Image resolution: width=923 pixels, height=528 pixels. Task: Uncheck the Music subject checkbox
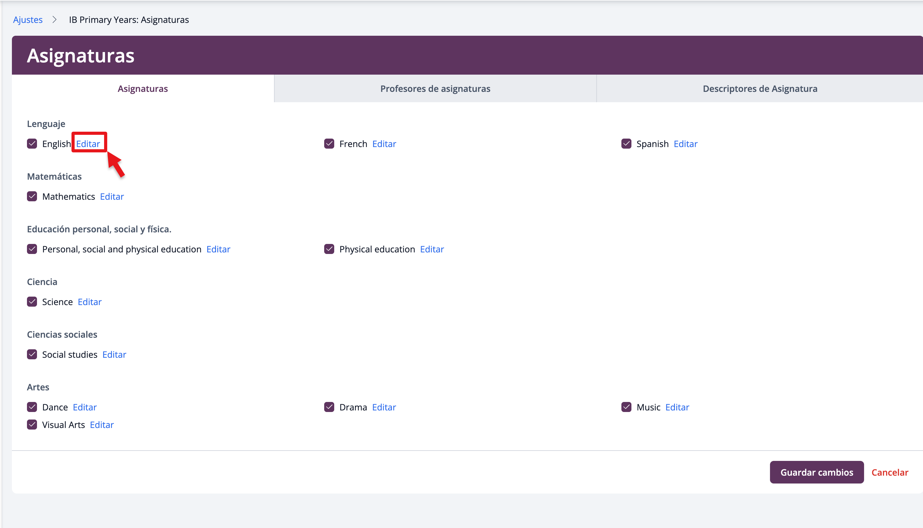click(626, 407)
